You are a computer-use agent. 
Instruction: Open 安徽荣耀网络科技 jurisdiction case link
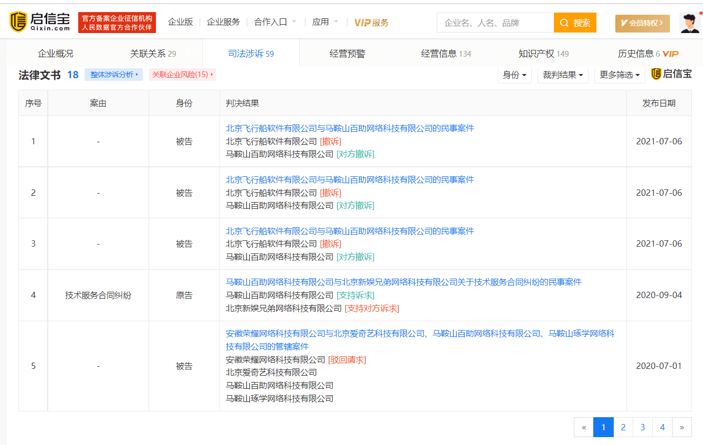(420, 340)
